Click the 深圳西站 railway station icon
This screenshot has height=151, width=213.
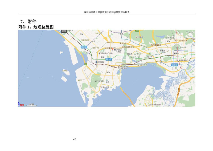[97, 62]
